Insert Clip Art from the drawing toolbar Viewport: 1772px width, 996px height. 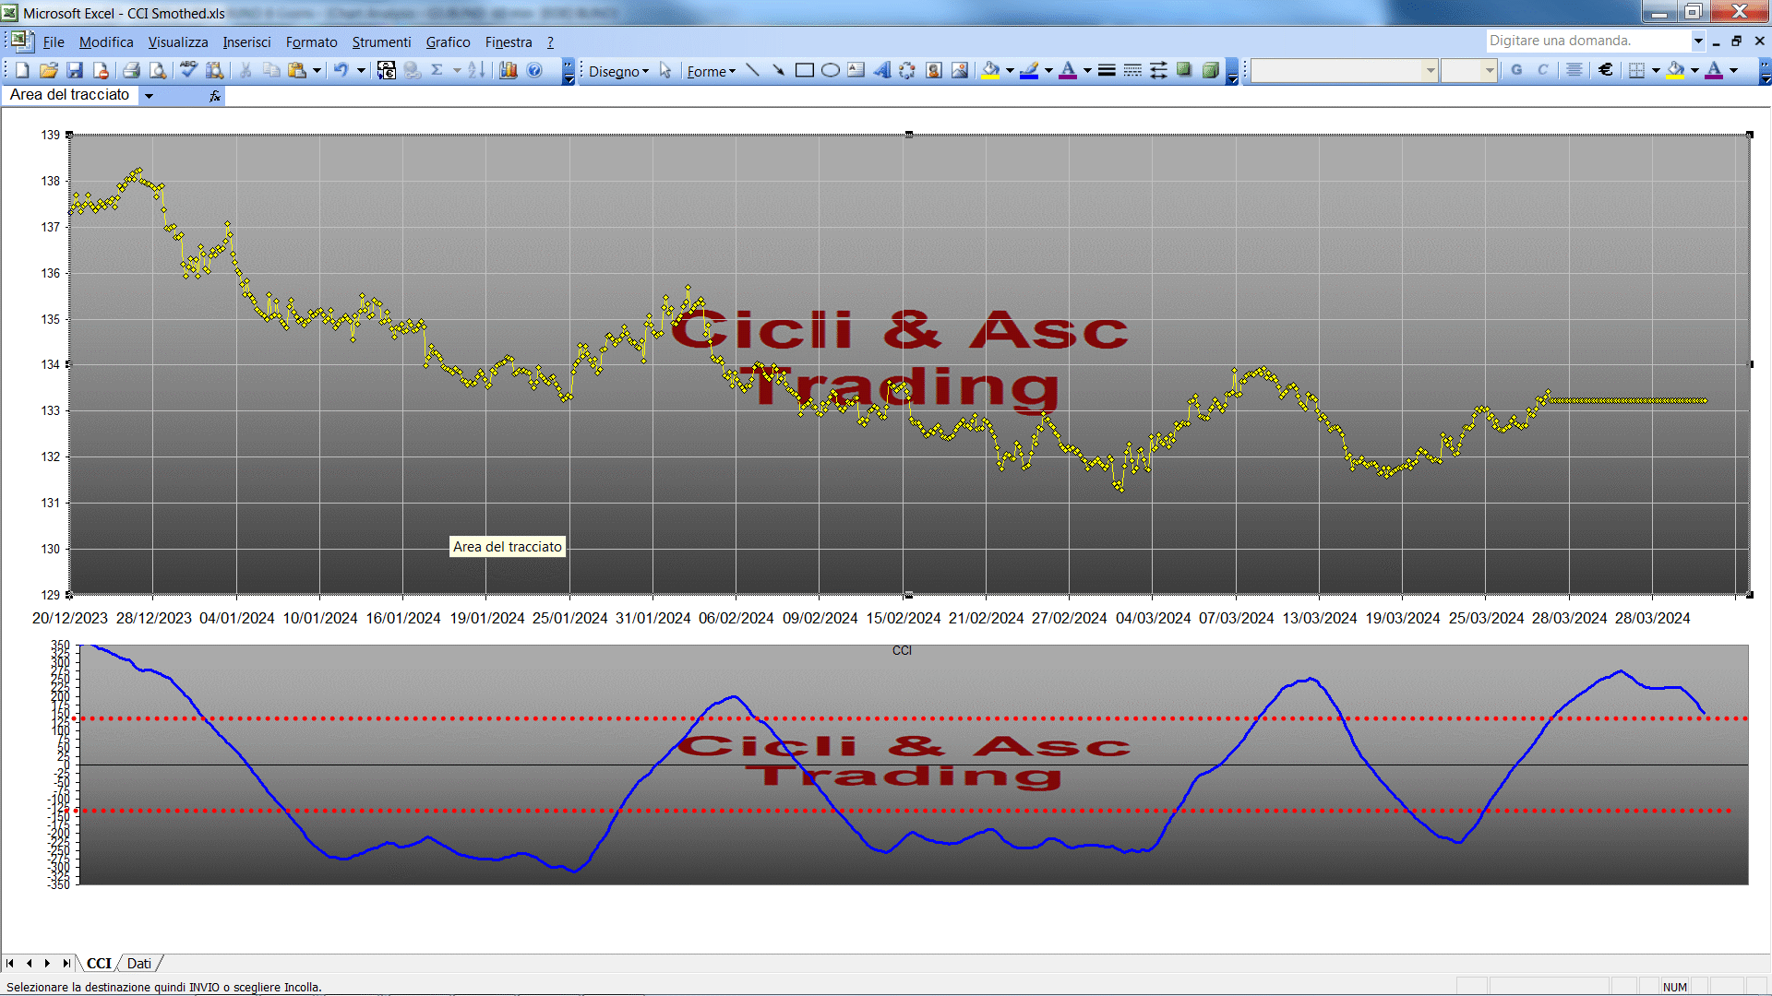tap(934, 70)
